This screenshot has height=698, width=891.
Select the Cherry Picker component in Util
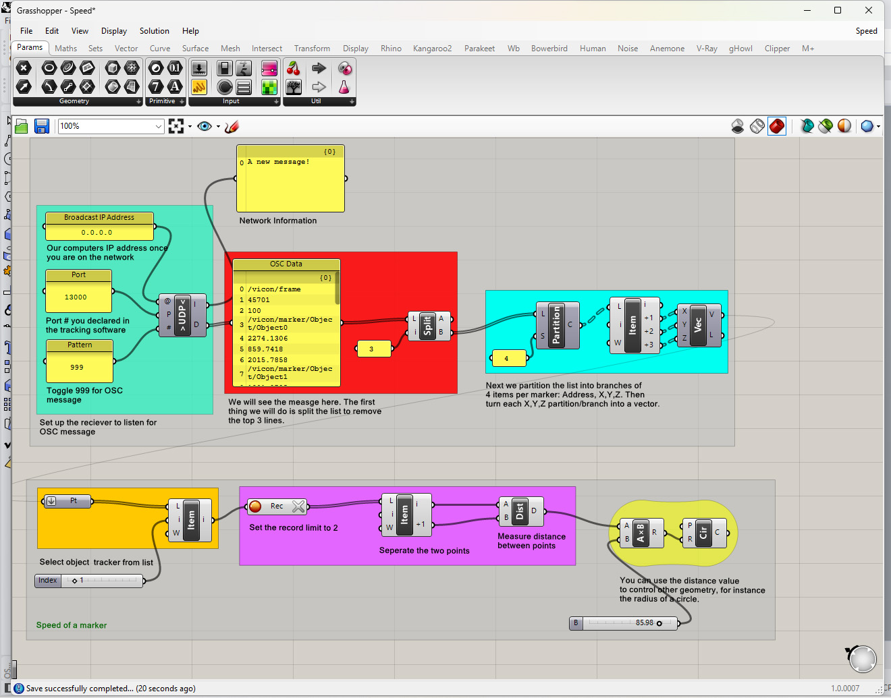[x=294, y=68]
